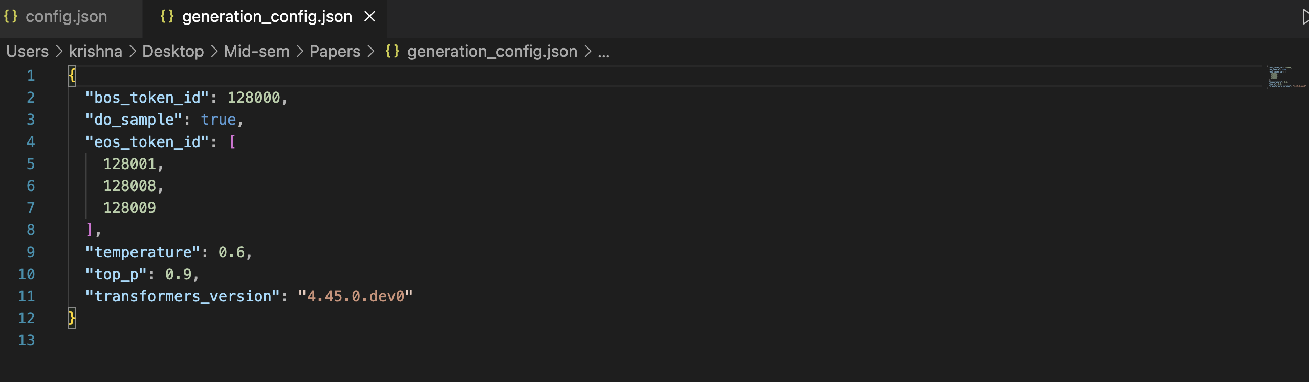Click the minimap to jump in the file
This screenshot has width=1309, height=382.
(1279, 79)
